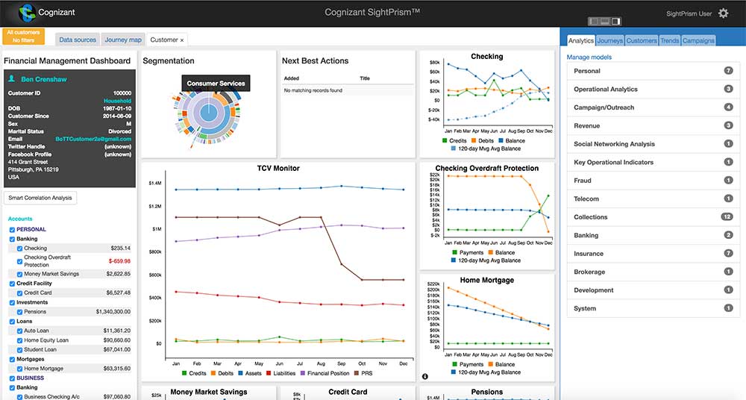Screen dimensions: 746x400
Task: Click Smart Correlation Analysis button
Action: point(40,198)
